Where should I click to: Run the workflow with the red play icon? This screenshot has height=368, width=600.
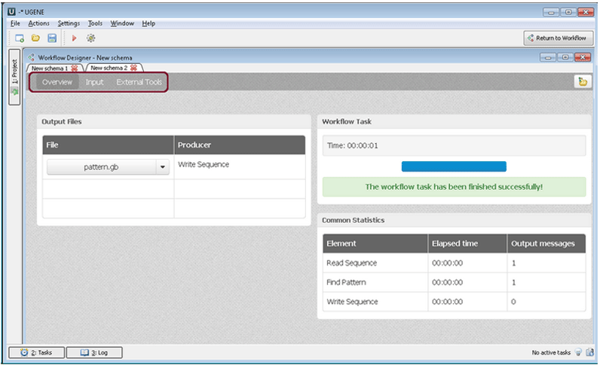click(74, 38)
